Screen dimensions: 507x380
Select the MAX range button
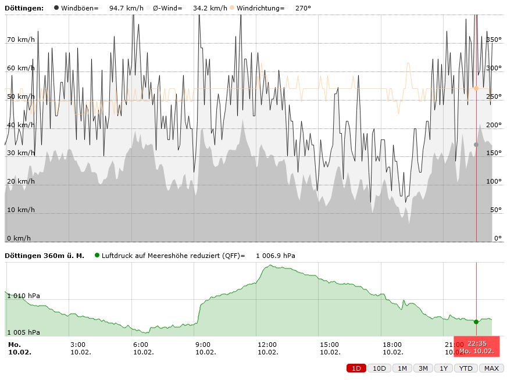point(491,368)
